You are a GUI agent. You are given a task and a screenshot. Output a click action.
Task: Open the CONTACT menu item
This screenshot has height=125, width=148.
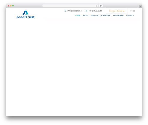click(130, 16)
